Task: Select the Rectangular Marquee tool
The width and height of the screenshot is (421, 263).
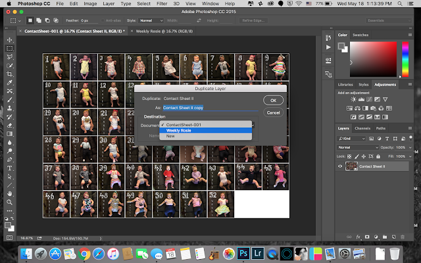Action: (x=10, y=48)
